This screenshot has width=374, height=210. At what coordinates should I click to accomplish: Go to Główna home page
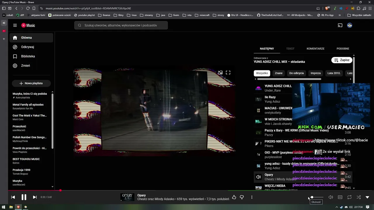click(31, 38)
